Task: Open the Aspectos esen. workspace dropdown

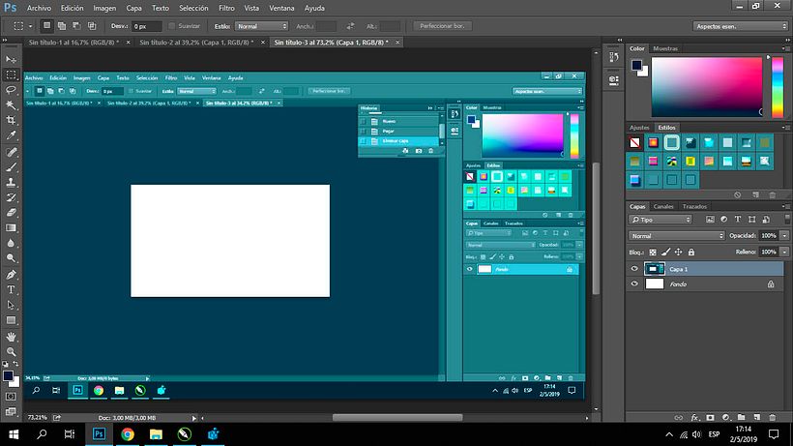Action: click(741, 26)
